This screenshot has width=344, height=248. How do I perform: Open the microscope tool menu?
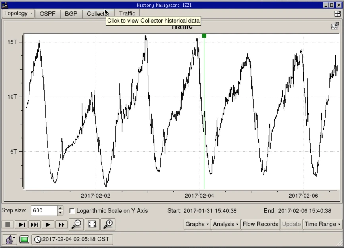tap(10, 239)
